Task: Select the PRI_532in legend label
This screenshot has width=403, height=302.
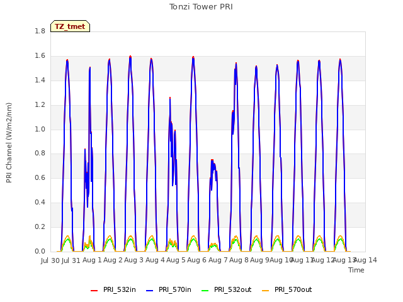Action: 120,289
